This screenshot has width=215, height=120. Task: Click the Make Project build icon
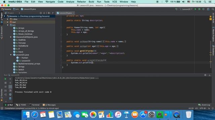pyautogui.click(x=176, y=9)
